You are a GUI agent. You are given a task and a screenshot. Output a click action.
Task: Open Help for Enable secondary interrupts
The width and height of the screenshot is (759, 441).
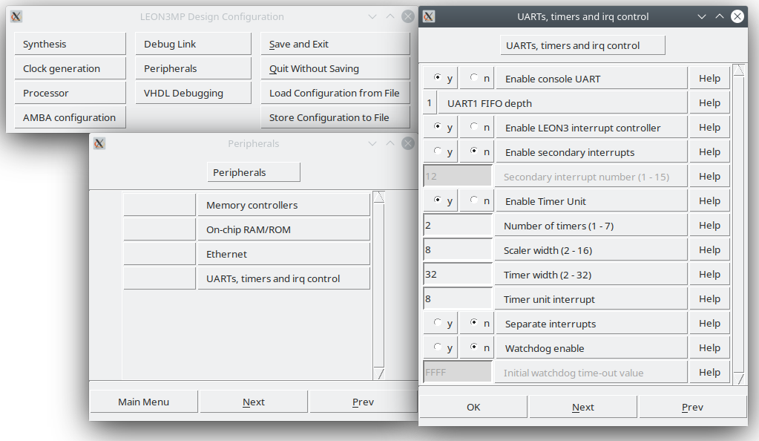[709, 151]
